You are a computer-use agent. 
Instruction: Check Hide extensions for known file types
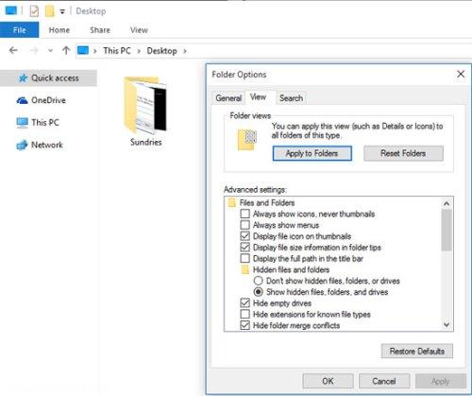pyautogui.click(x=244, y=314)
